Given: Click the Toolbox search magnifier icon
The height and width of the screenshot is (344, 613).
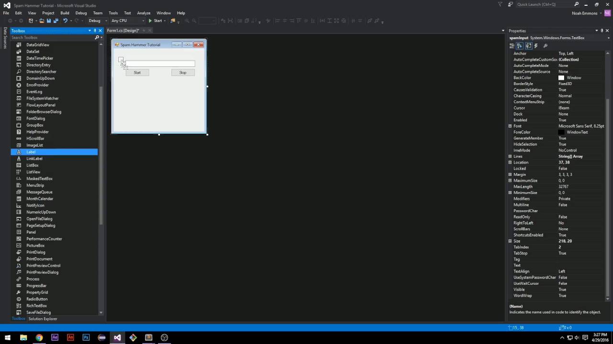Looking at the screenshot, I should tap(97, 37).
